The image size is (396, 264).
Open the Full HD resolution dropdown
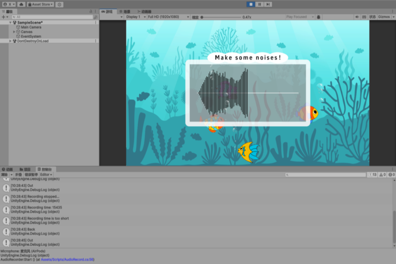tap(168, 17)
